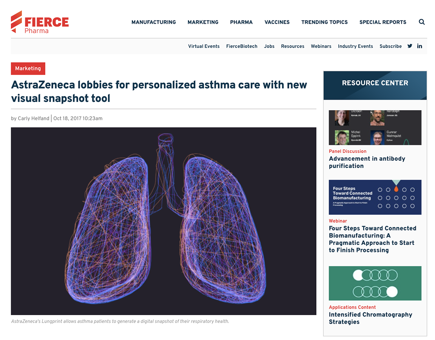This screenshot has width=435, height=340.
Task: Open the Manufacturing menu
Action: 154,22
